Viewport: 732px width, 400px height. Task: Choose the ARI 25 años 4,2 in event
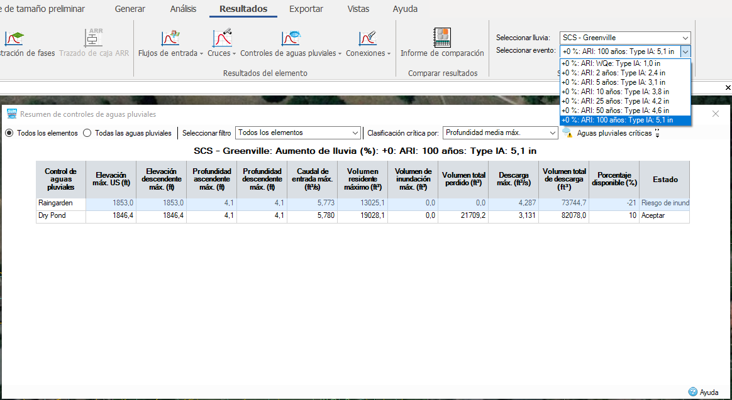pyautogui.click(x=625, y=101)
